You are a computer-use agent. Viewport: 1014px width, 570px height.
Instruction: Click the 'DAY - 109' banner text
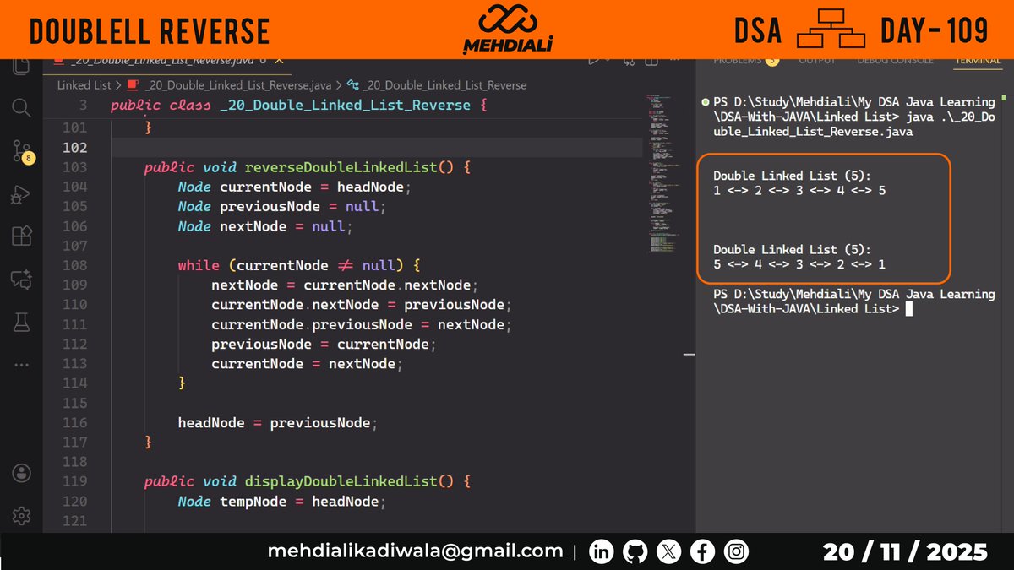click(x=934, y=30)
